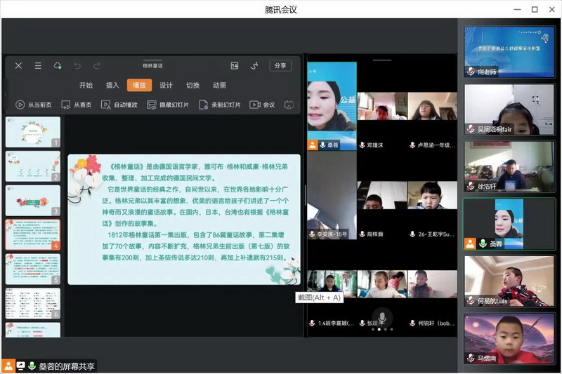Screen dimensions: 562x374
Task: Click the 分享 share button
Action: coord(280,65)
